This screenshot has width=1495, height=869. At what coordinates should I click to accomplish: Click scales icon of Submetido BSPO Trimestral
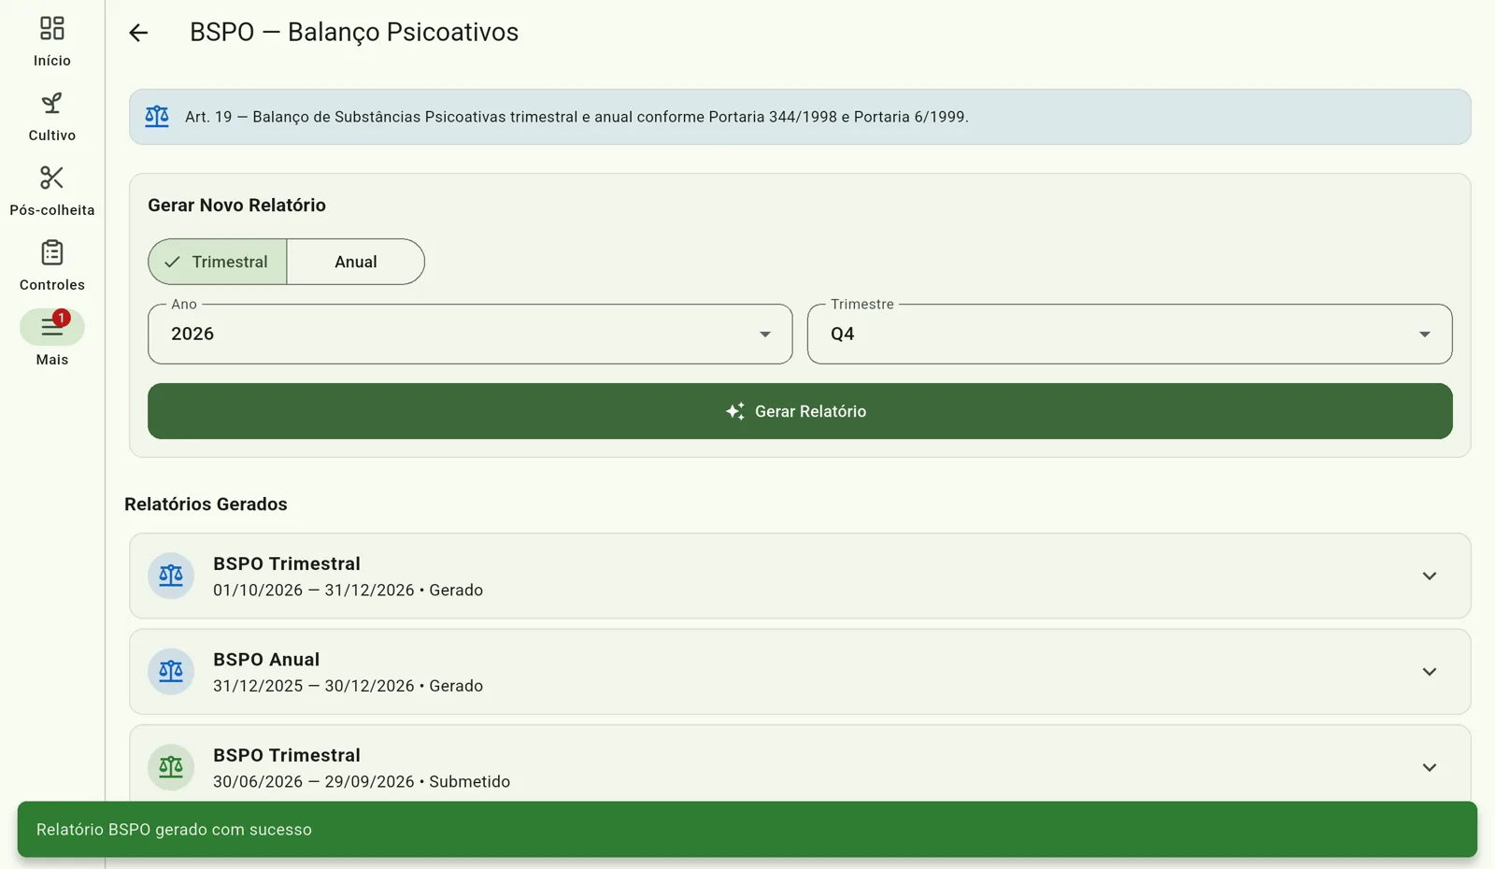click(171, 767)
